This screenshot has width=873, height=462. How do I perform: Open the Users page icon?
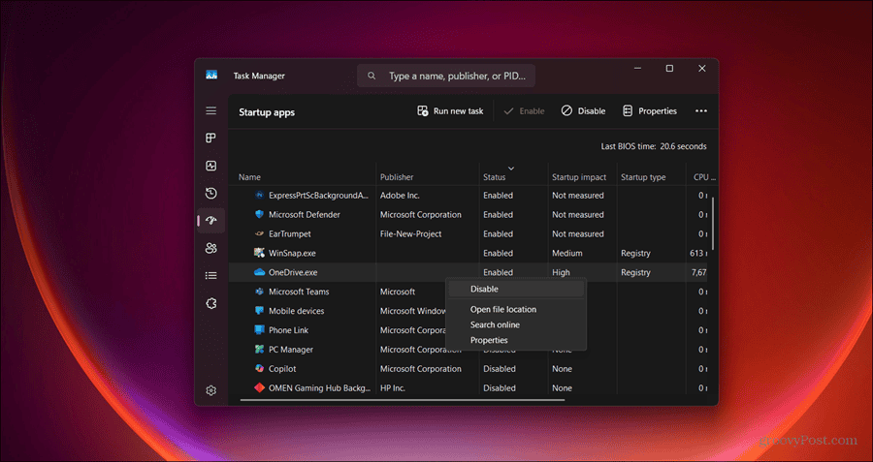(211, 248)
